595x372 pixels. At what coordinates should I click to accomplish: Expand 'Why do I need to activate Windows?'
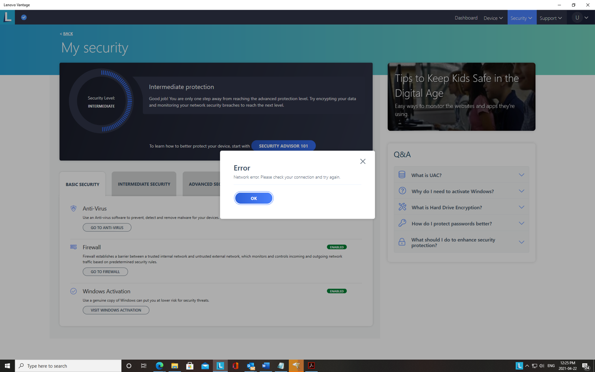tap(461, 191)
